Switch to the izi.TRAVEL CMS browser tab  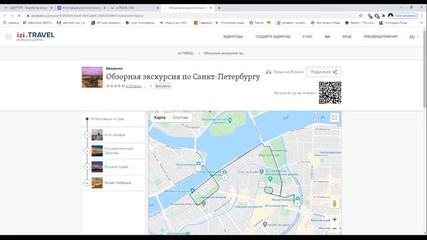pyautogui.click(x=134, y=8)
